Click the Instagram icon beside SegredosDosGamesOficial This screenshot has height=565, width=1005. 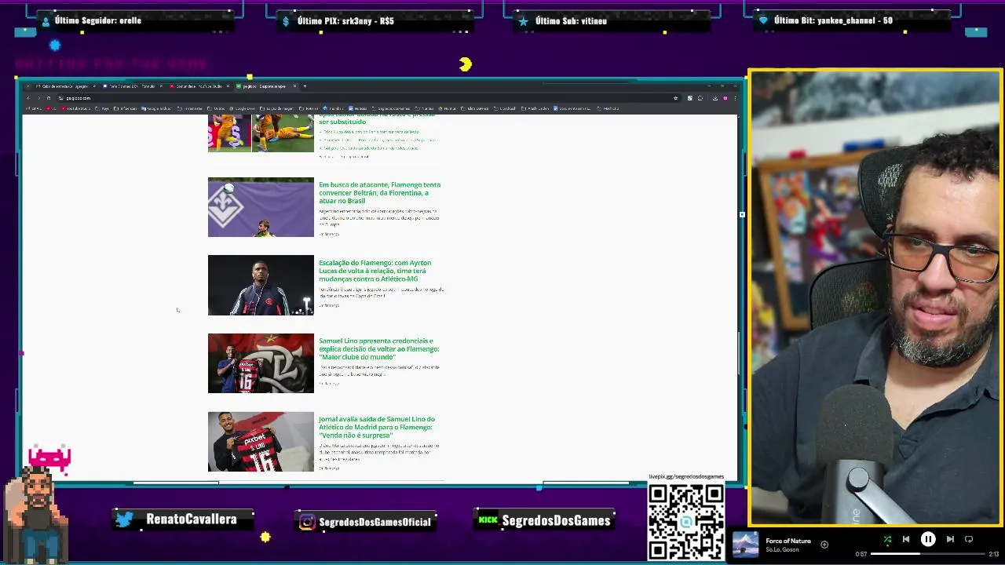point(307,522)
